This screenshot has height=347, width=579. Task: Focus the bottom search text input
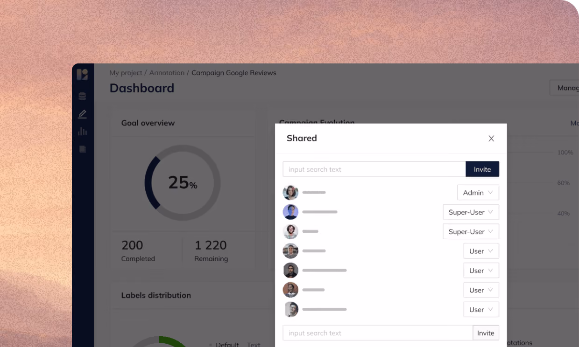(x=378, y=333)
